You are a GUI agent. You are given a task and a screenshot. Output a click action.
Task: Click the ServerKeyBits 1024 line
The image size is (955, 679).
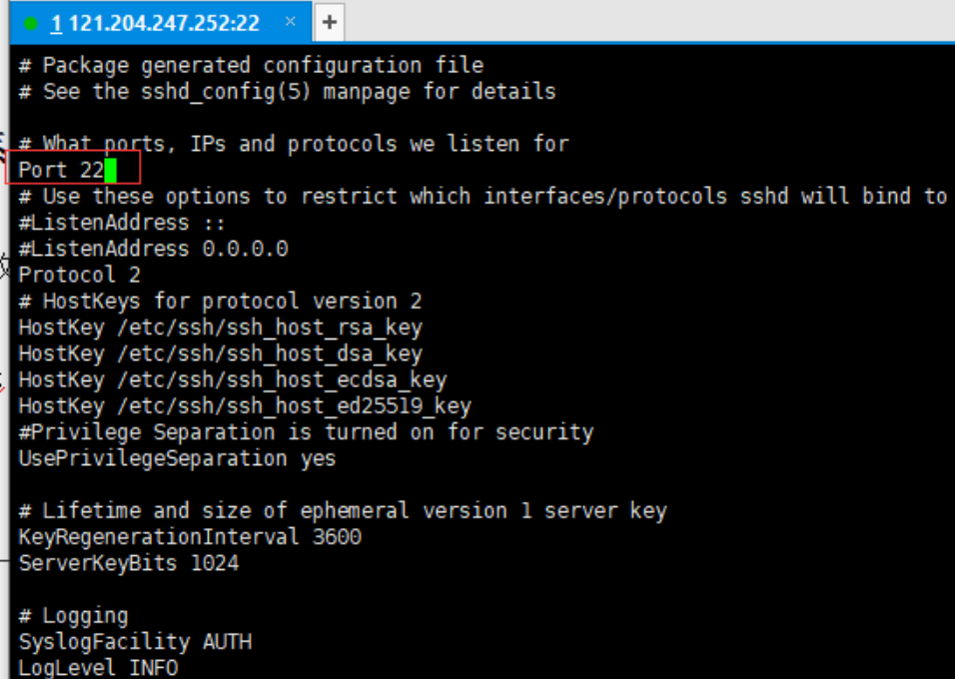pyautogui.click(x=128, y=563)
